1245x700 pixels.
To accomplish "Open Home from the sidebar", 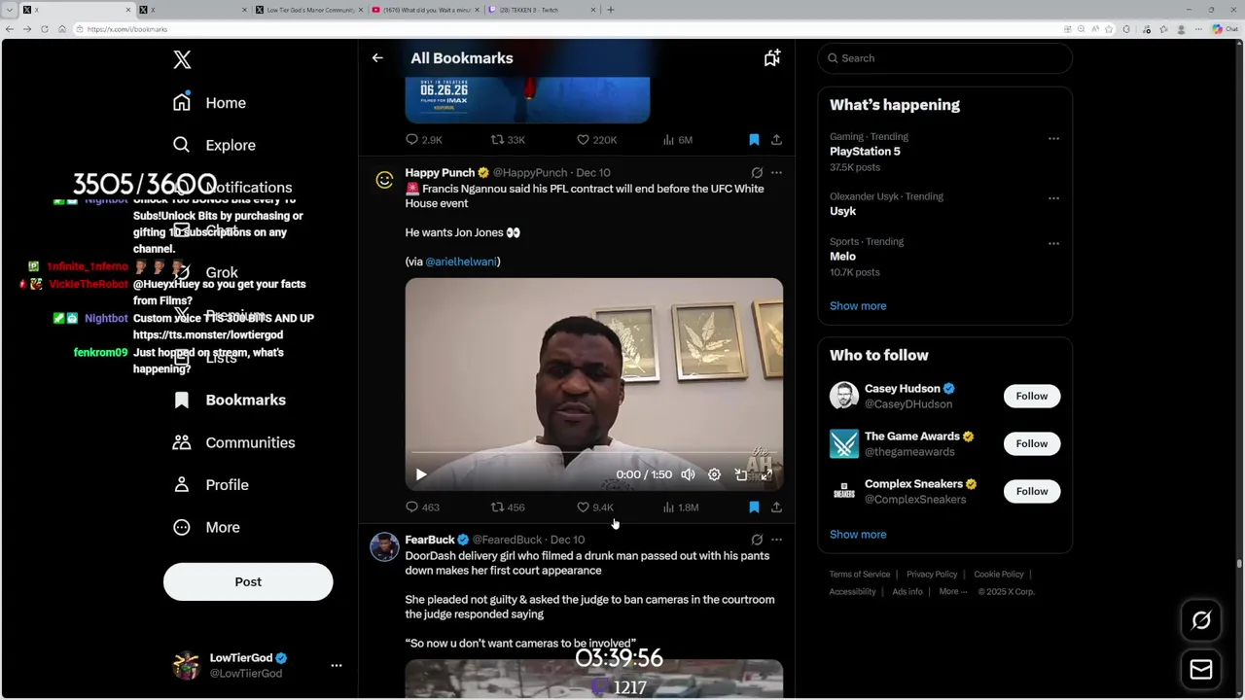I will pos(209,103).
